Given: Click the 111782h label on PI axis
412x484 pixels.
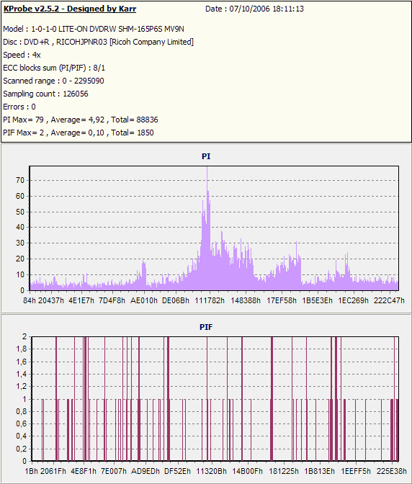Looking at the screenshot, I should (x=210, y=300).
